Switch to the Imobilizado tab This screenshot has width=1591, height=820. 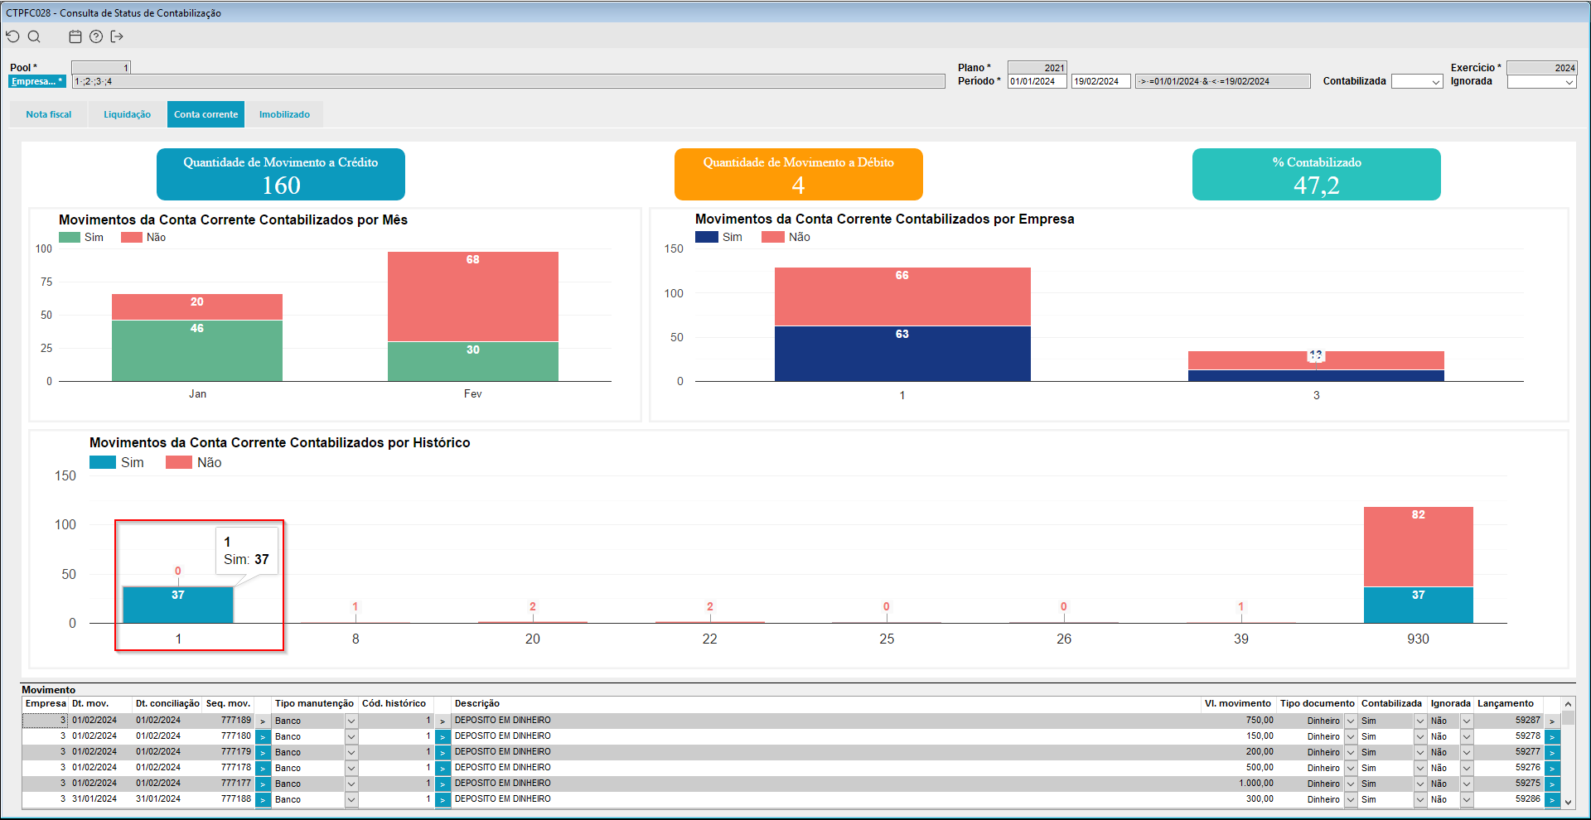[x=284, y=114]
